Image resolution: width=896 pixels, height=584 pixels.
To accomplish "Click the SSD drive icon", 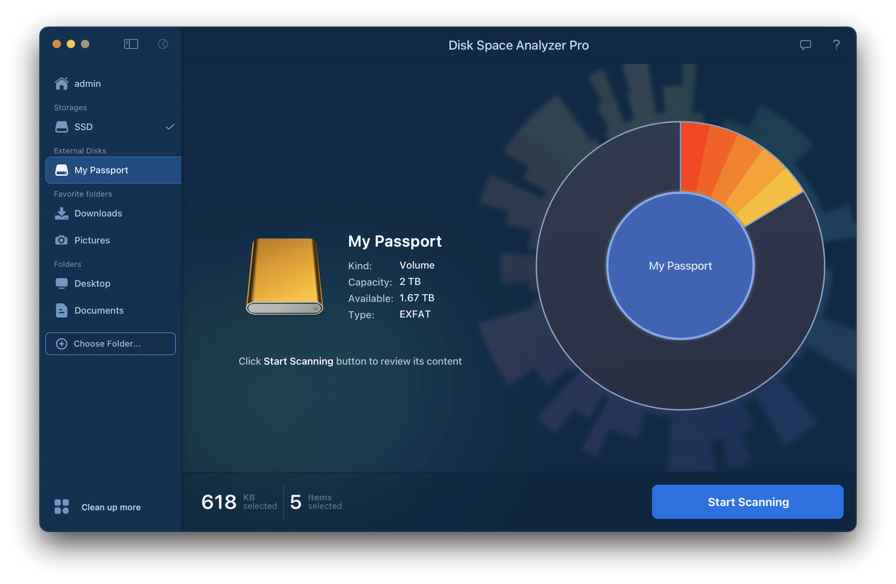I will (61, 127).
